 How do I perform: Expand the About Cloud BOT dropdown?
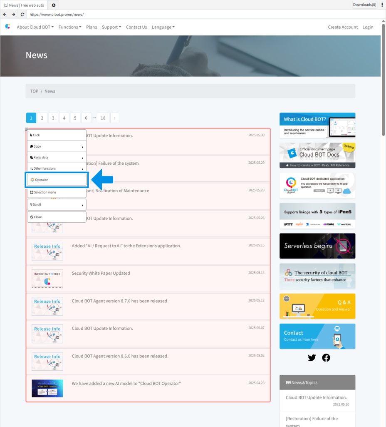(35, 27)
